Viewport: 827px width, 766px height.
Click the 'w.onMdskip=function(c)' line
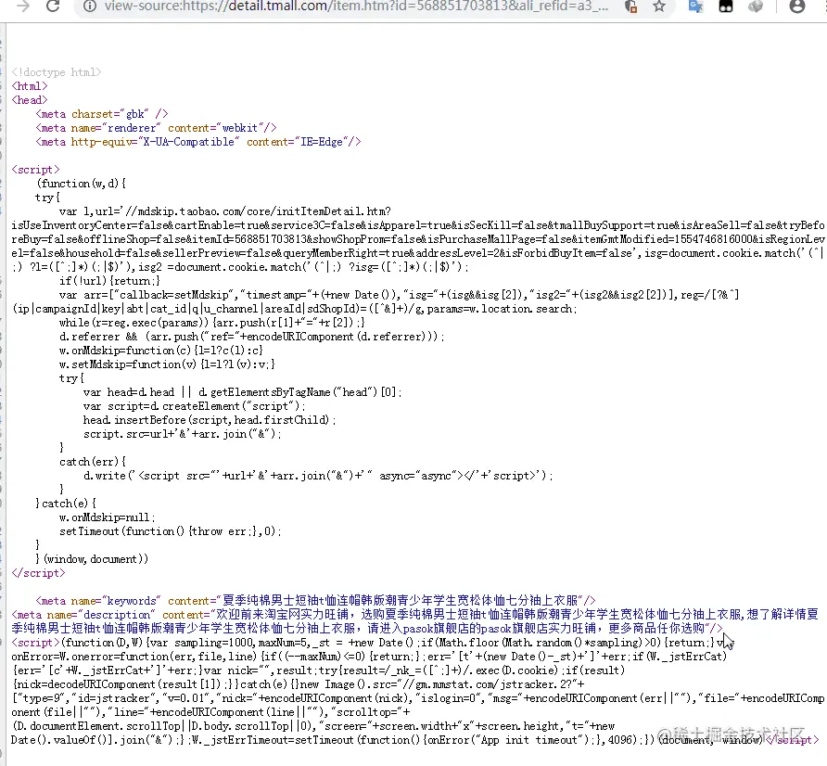[x=161, y=351]
